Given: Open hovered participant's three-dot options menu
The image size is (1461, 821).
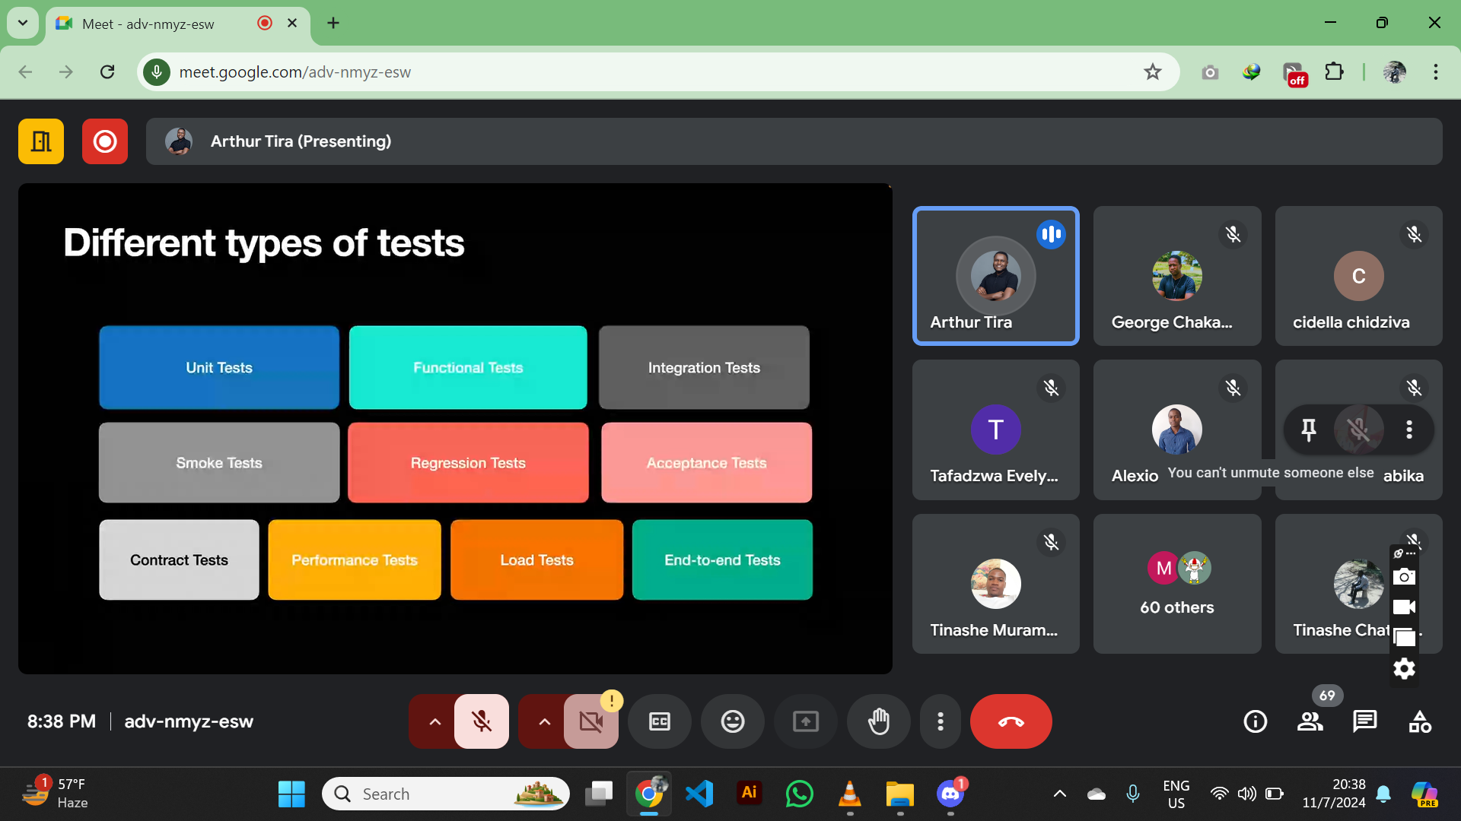Looking at the screenshot, I should click(1409, 430).
